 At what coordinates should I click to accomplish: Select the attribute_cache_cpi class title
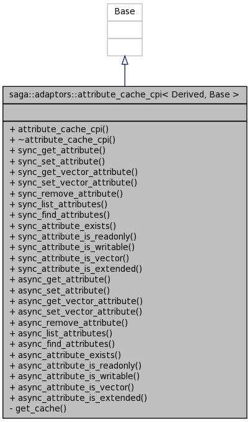(x=124, y=94)
